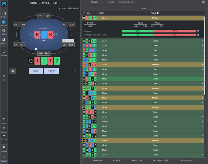Image resolution: width=208 pixels, height=164 pixels.
Task: Click Retry mistakes link
Action: (187, 160)
